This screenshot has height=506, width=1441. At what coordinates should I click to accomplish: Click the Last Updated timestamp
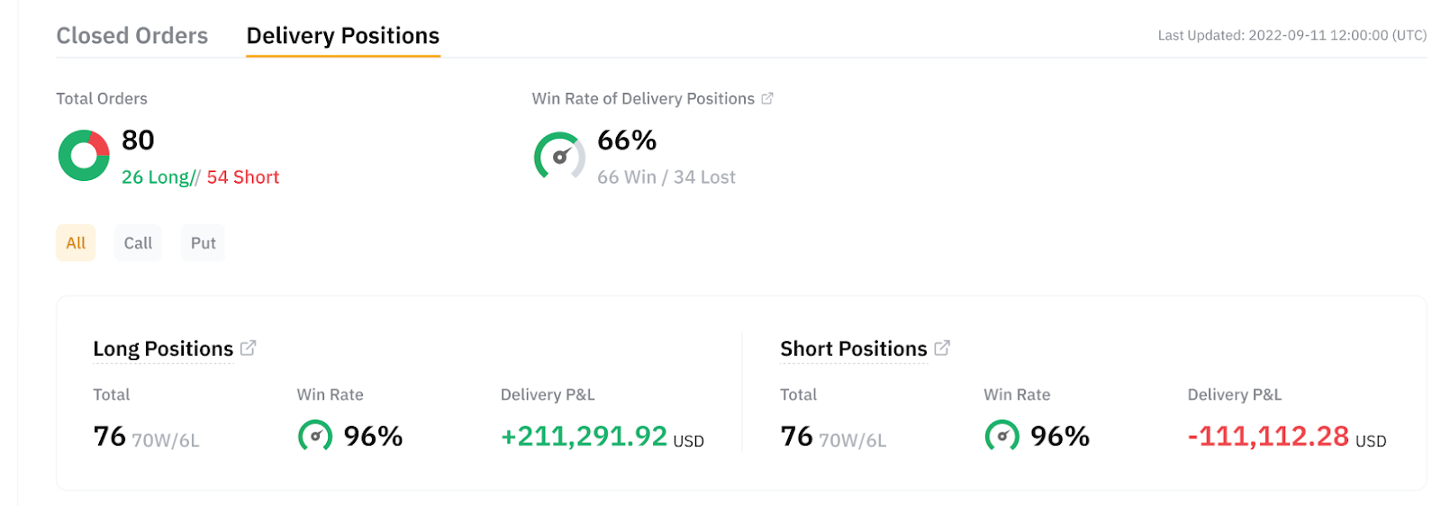tap(1291, 36)
